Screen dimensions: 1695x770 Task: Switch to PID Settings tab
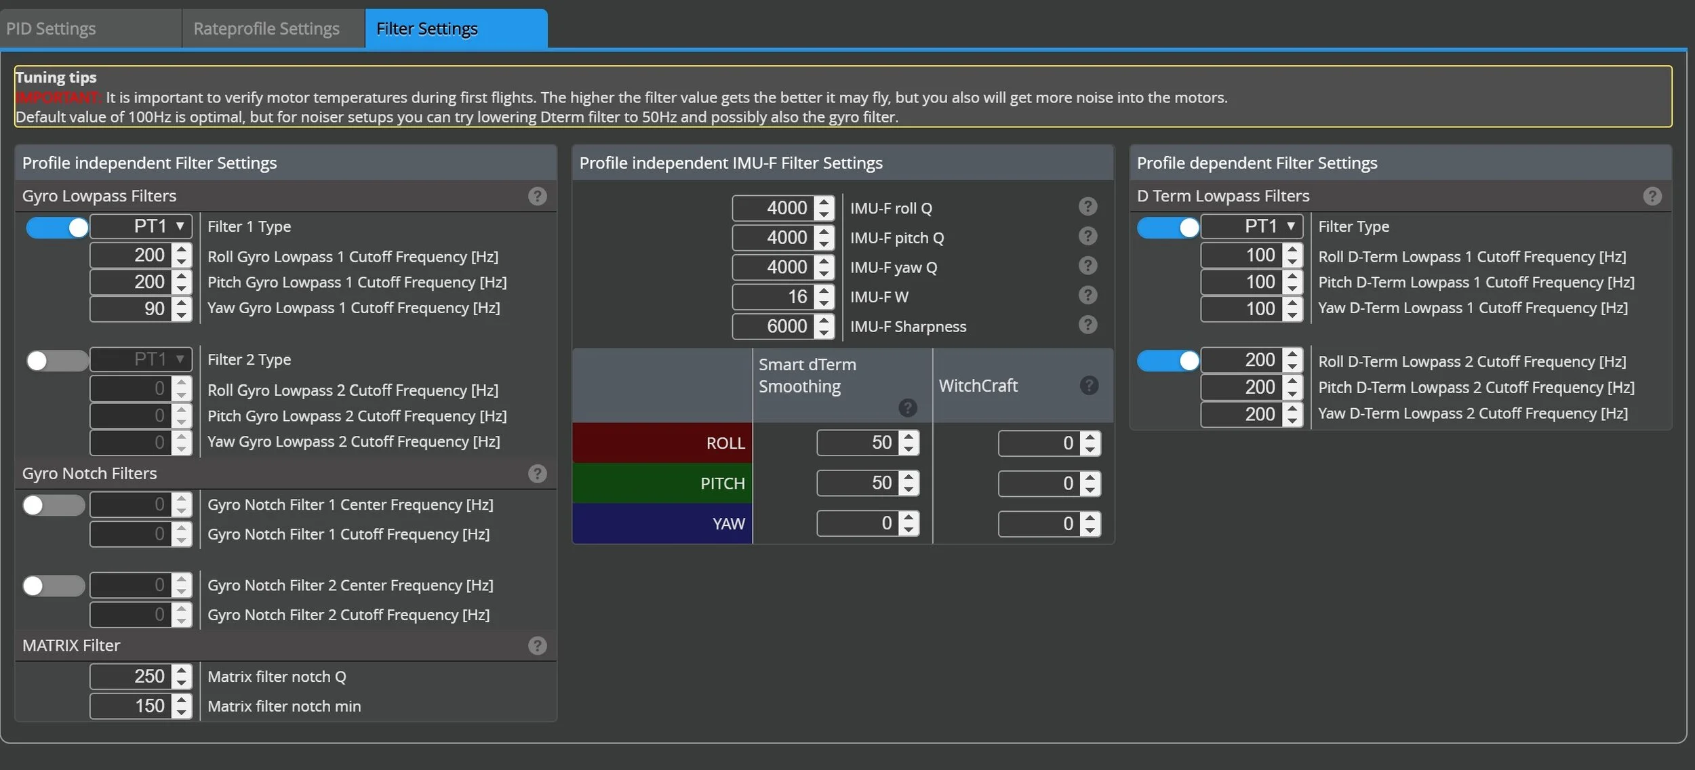click(x=51, y=29)
